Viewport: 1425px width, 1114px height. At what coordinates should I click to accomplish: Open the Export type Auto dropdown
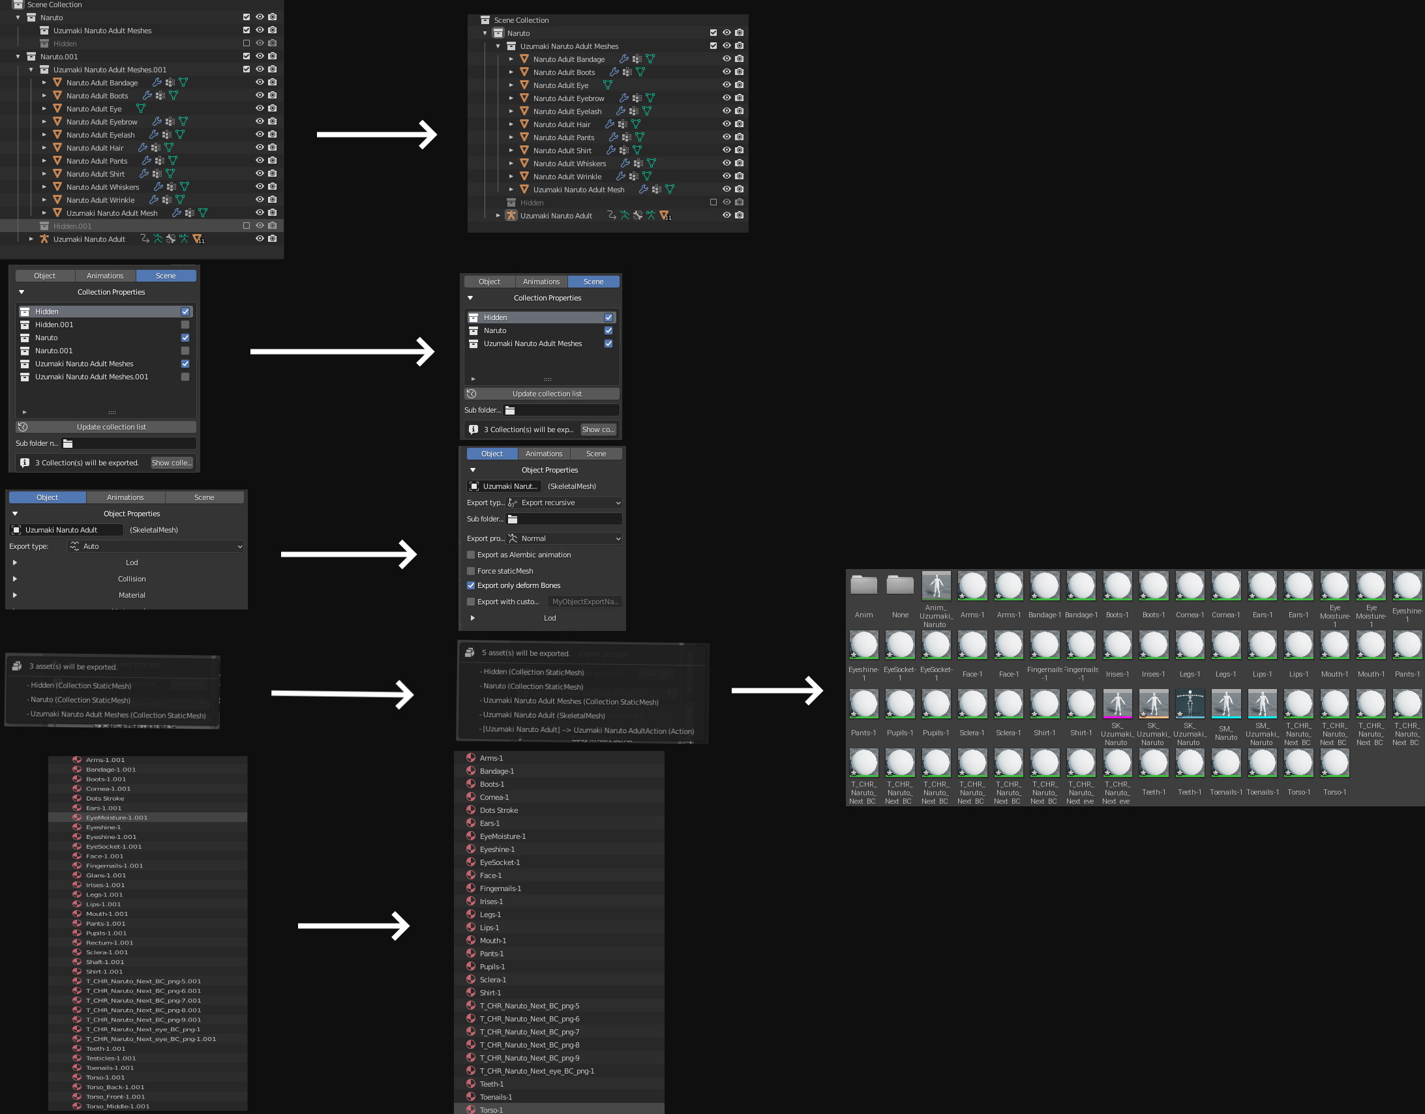(x=155, y=546)
